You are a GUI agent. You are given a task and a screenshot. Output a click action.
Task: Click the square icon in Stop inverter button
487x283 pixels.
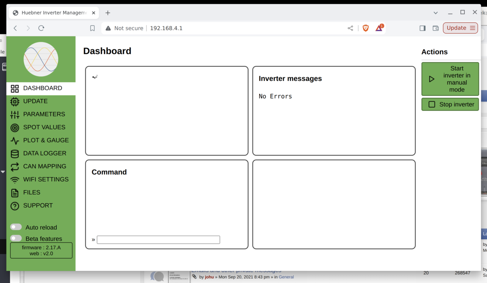click(x=432, y=104)
